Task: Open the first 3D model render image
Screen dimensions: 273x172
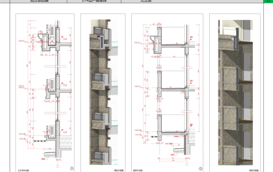Action: click(x=103, y=93)
